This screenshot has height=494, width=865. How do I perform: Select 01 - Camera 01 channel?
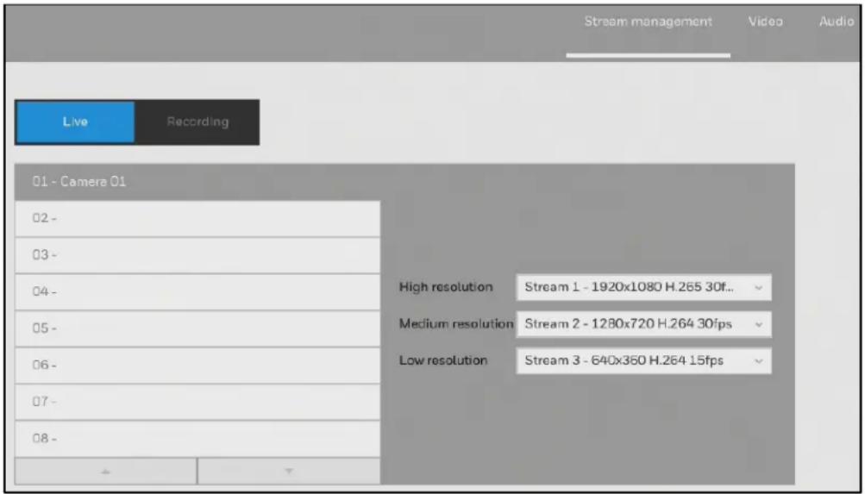point(197,183)
